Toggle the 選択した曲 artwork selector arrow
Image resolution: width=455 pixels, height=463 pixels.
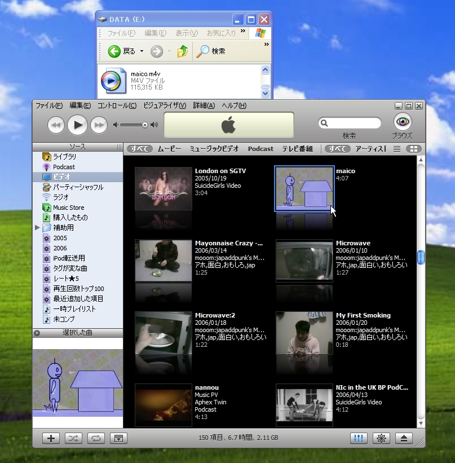pyautogui.click(x=37, y=333)
